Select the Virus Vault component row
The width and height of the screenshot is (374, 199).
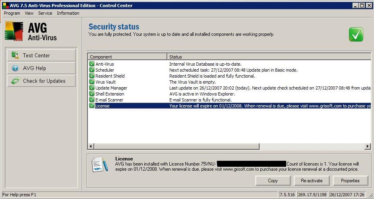point(229,82)
